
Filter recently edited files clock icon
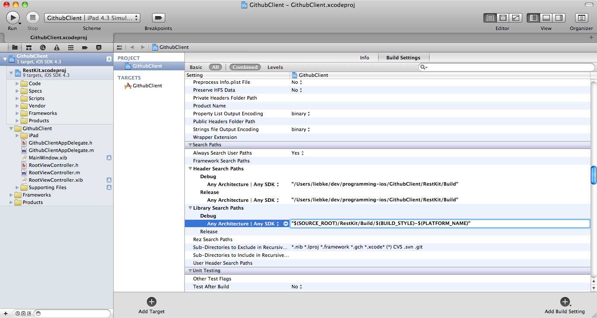pos(17,313)
